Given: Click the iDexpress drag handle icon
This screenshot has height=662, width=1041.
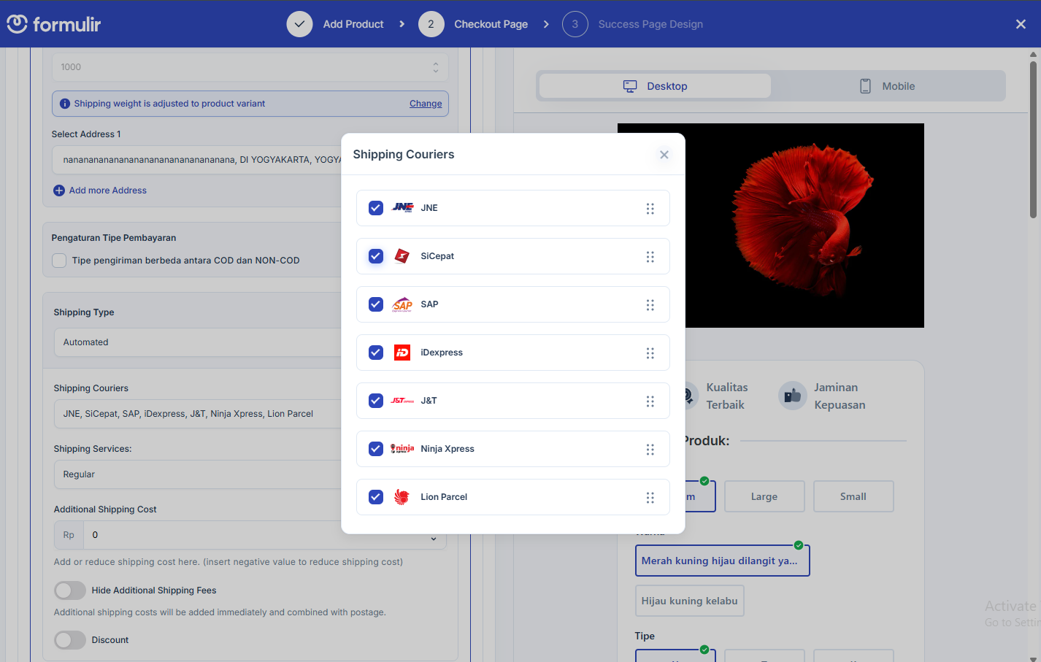Looking at the screenshot, I should (650, 353).
